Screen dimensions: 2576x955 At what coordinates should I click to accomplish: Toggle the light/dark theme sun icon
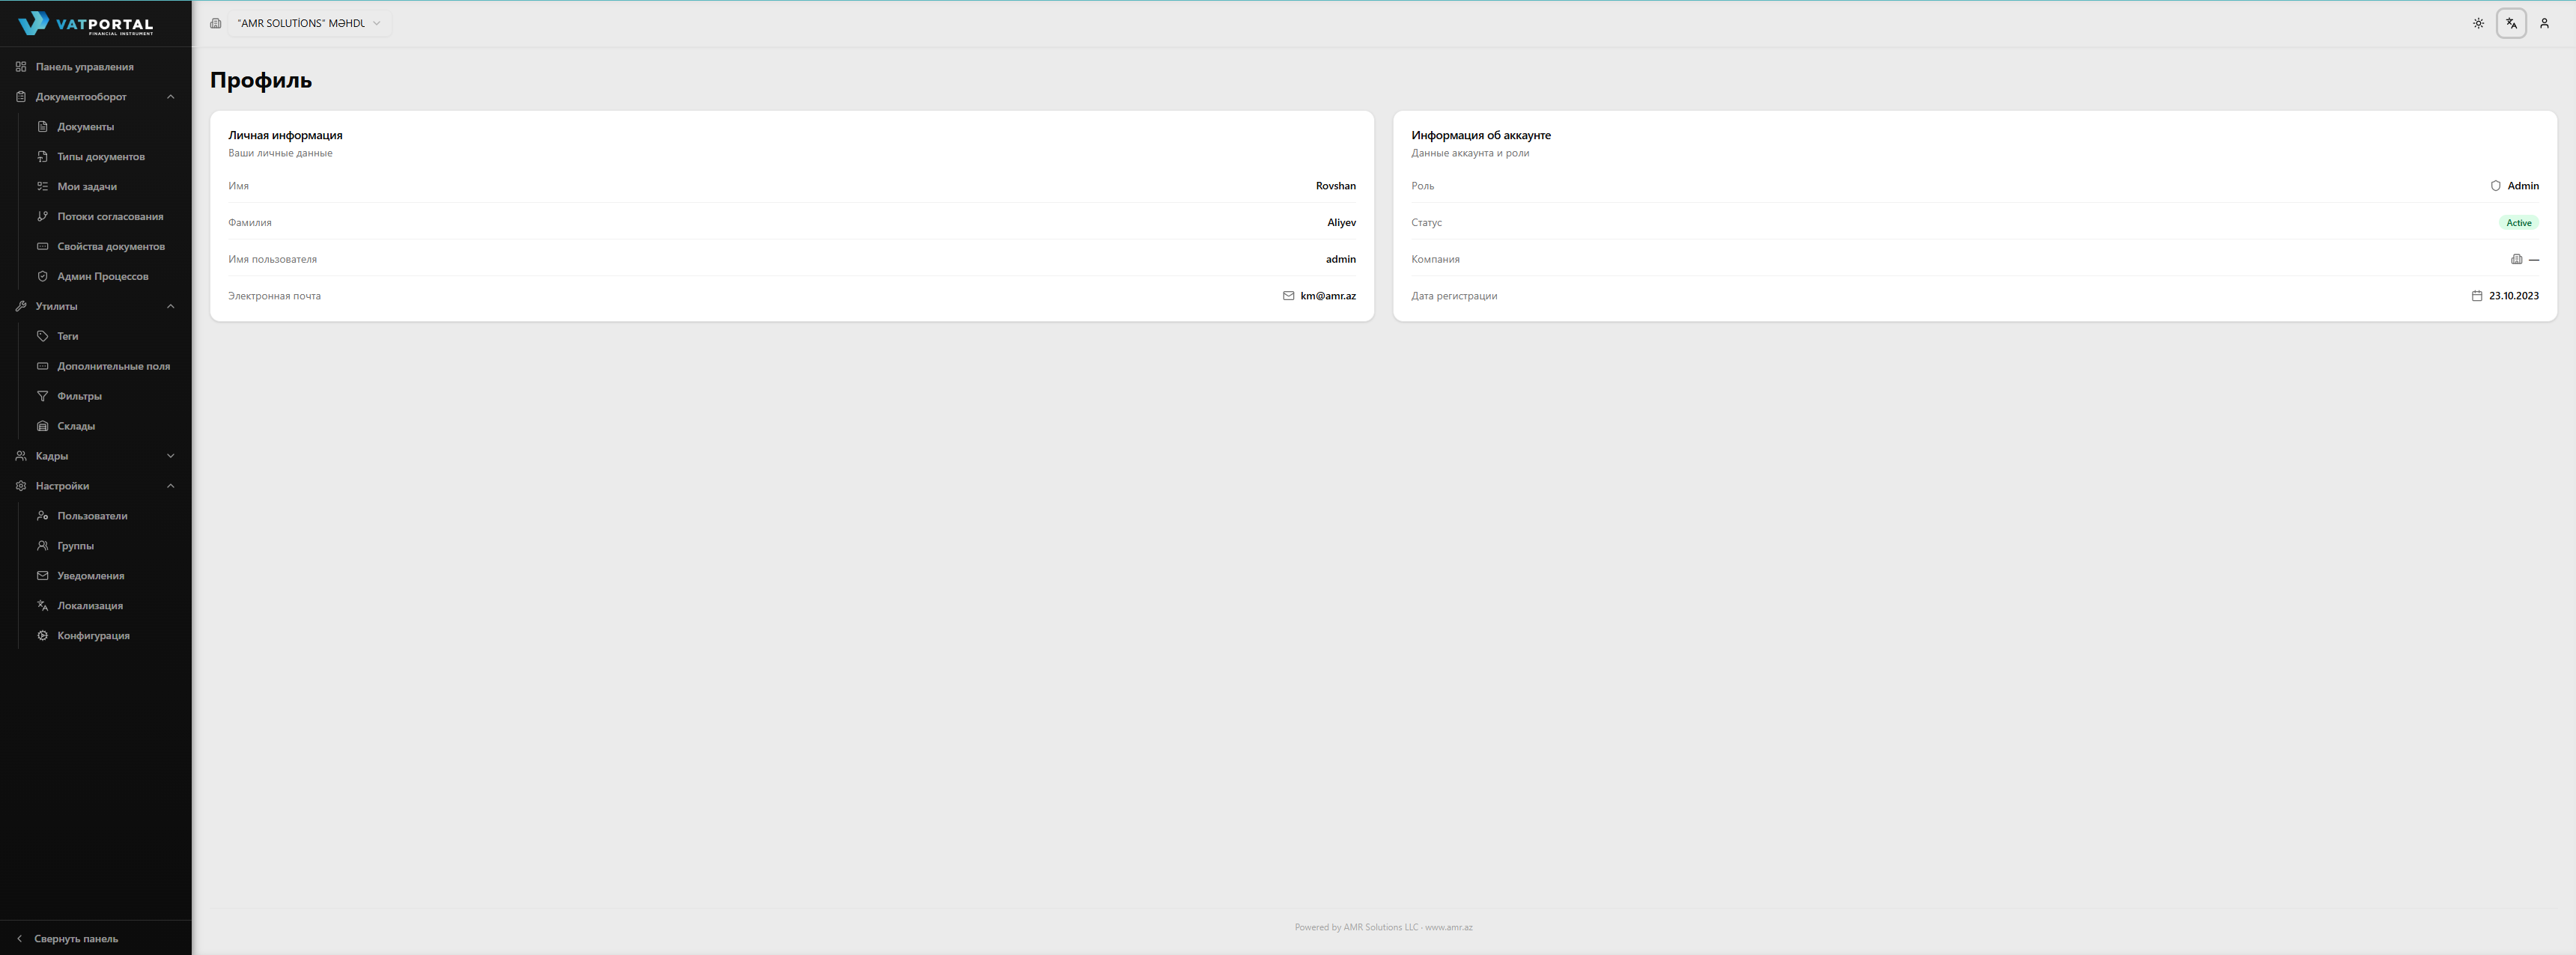click(x=2478, y=23)
